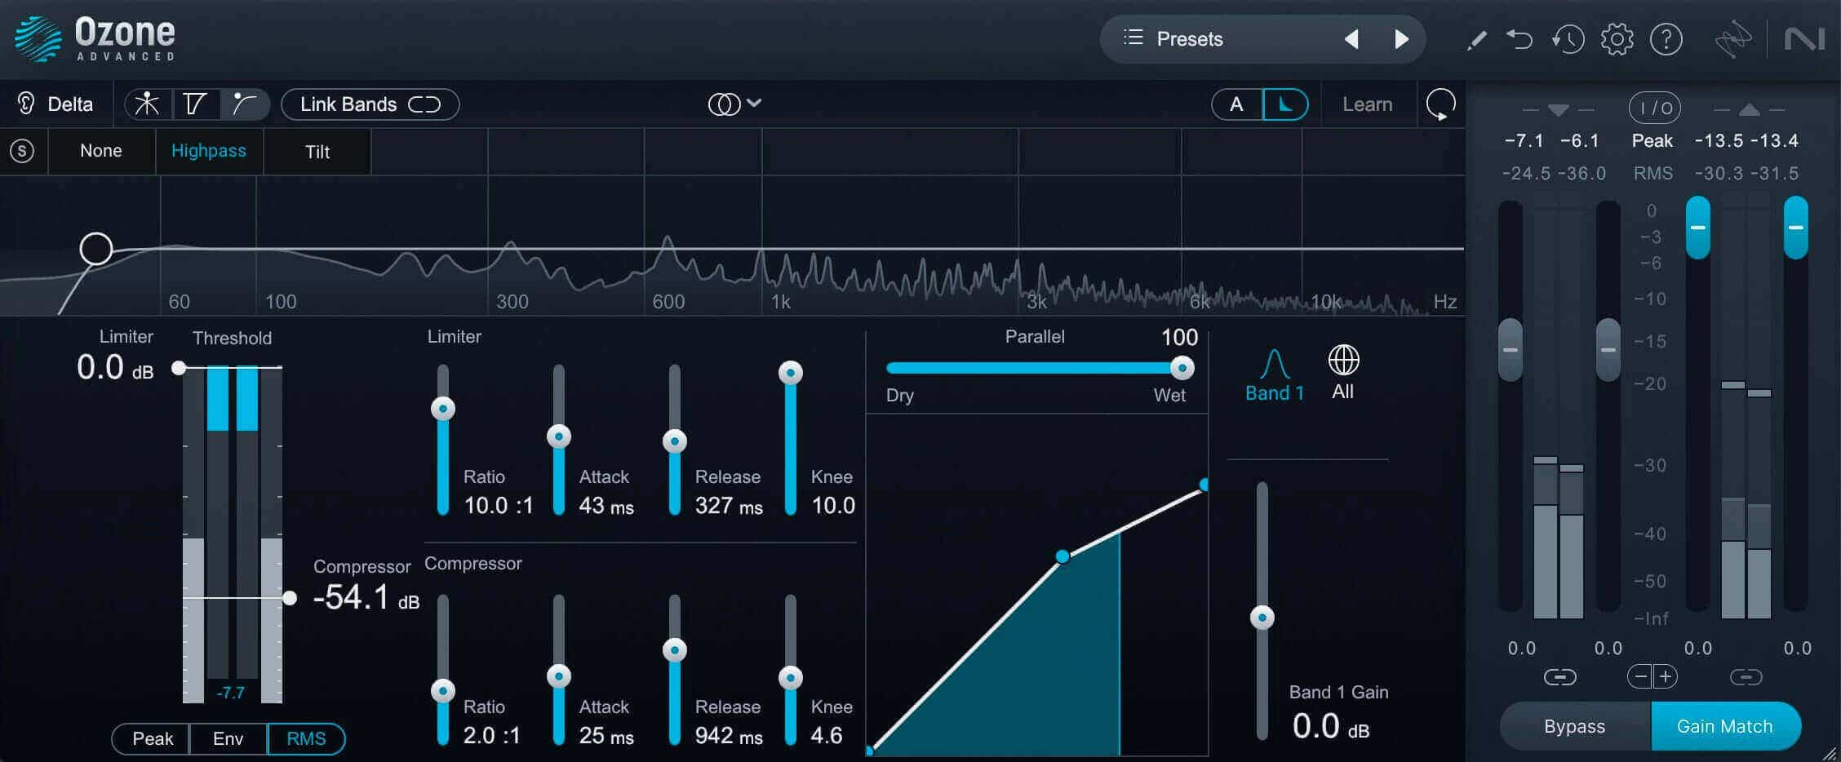Select RMS detection mode

tap(306, 738)
